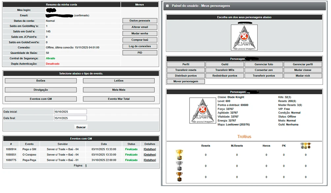Viewport: 331px width, 193px height.
Task: Click the Transferir resets button
Action: coord(186,70)
